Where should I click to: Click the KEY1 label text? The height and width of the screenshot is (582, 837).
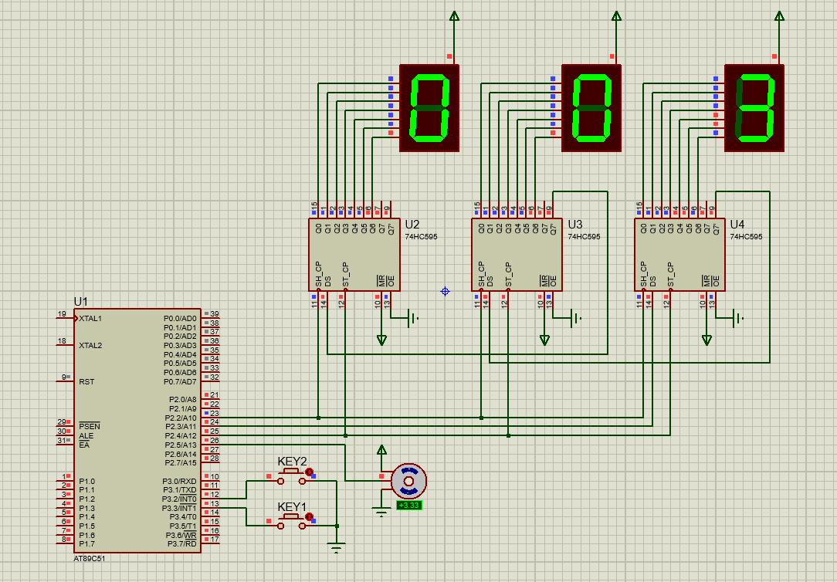click(292, 507)
